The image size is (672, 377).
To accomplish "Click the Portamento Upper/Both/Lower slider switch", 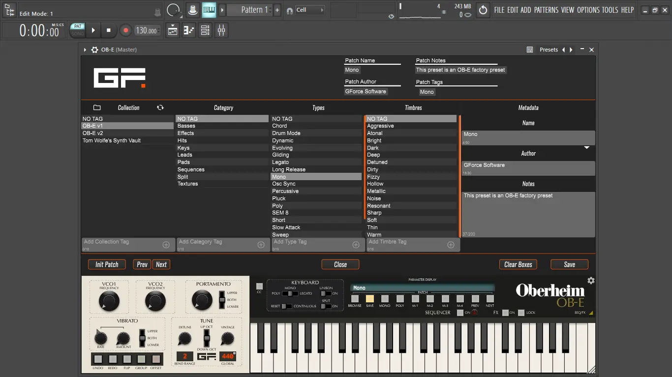I will tap(222, 299).
